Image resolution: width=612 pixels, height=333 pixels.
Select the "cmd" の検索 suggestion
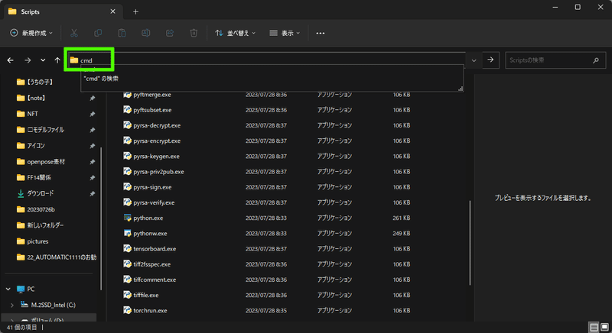pos(101,79)
